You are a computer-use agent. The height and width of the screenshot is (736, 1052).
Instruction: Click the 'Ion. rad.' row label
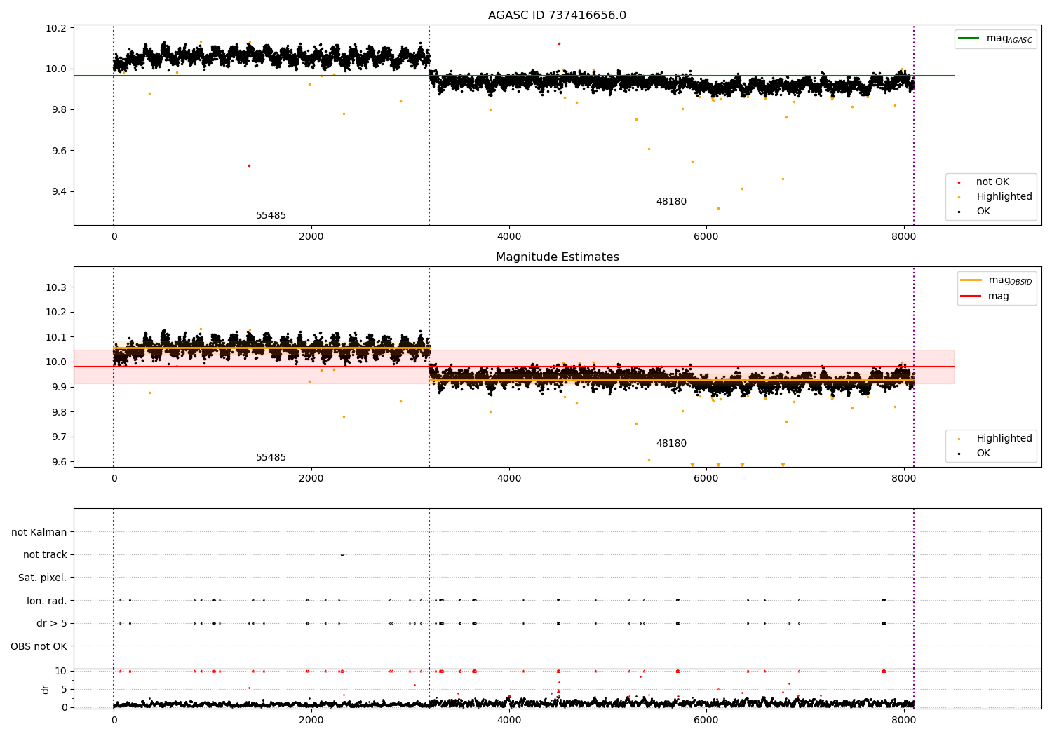[47, 601]
